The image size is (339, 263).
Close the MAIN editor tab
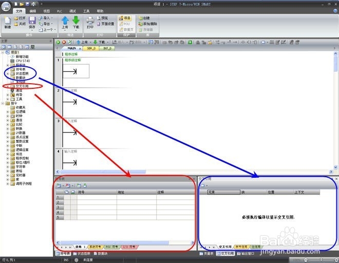point(80,48)
